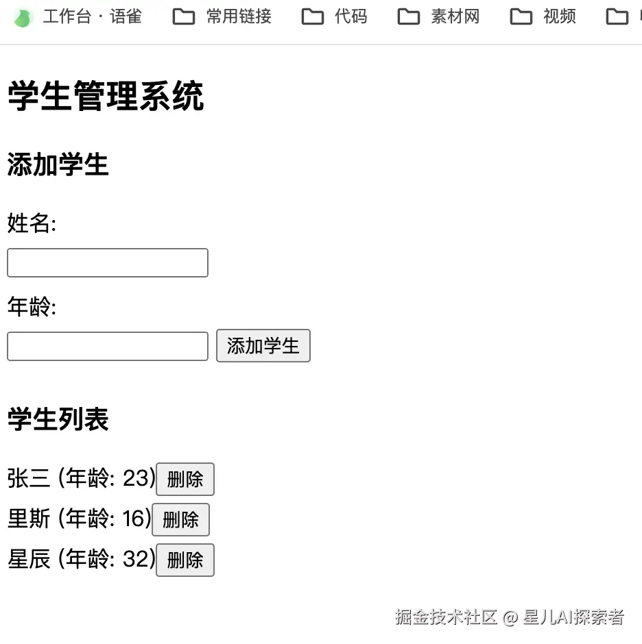The image size is (642, 644).
Task: Click the 姓名 input field
Action: tap(107, 262)
